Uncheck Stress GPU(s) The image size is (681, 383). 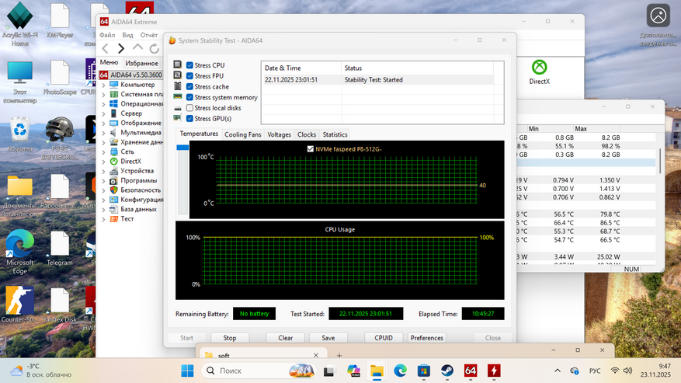189,118
